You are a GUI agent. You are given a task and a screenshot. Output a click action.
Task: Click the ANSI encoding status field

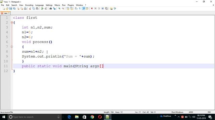pyautogui.click(x=191, y=112)
